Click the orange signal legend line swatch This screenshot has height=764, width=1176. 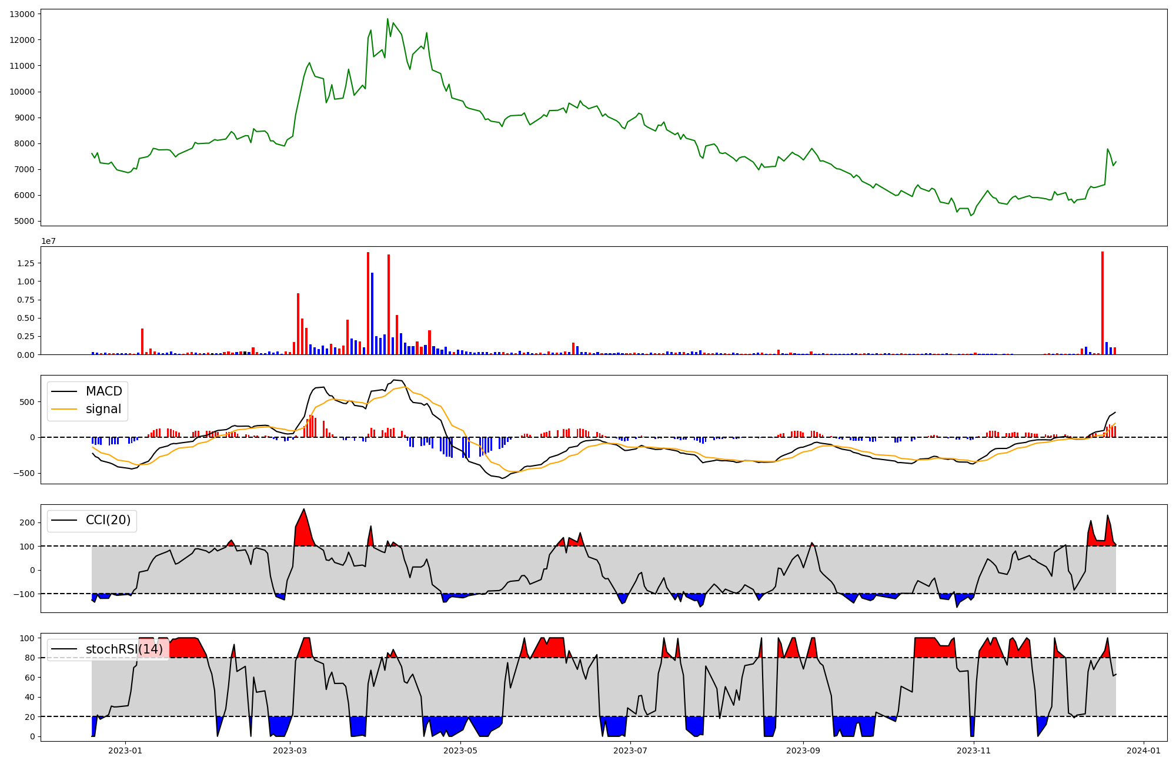point(64,409)
